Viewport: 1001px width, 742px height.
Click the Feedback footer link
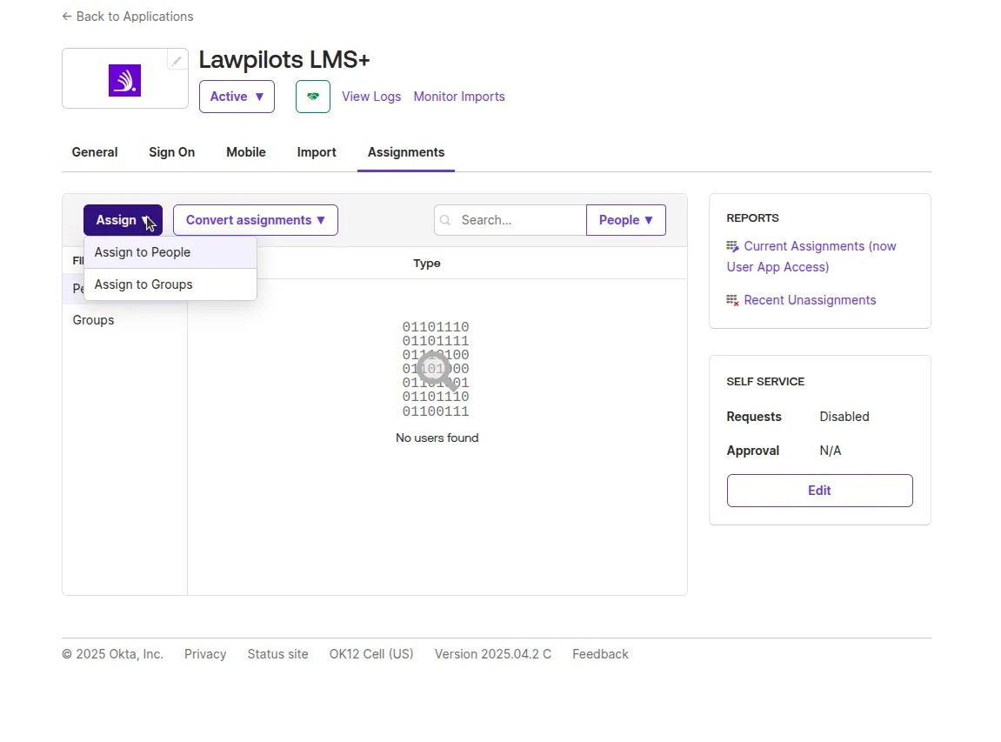pyautogui.click(x=600, y=654)
